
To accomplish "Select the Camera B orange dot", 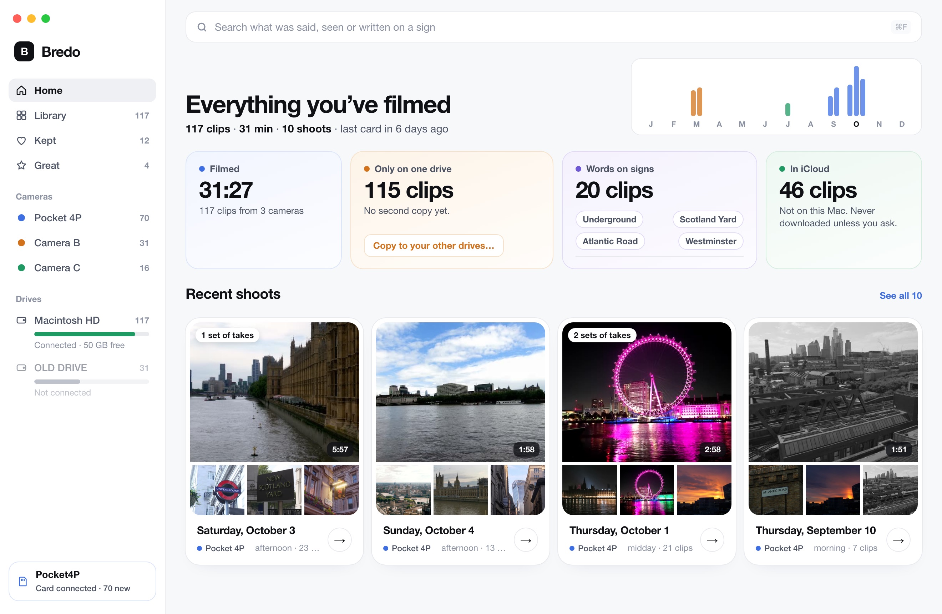I will click(x=21, y=243).
